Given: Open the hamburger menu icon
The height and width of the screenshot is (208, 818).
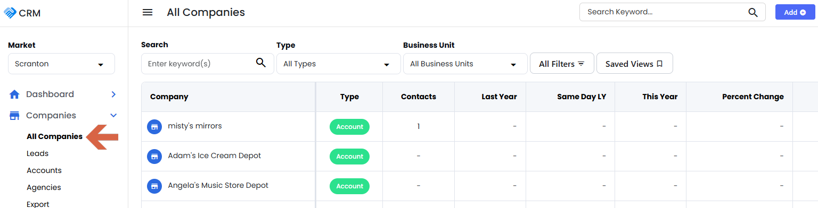Looking at the screenshot, I should (148, 12).
